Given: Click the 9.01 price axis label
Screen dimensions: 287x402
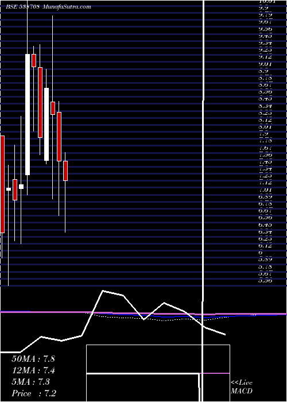Looking at the screenshot, I should point(265,64).
